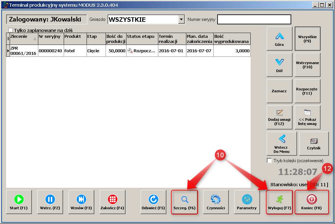
Task: Click the Etap column header
Action: [x=96, y=38]
